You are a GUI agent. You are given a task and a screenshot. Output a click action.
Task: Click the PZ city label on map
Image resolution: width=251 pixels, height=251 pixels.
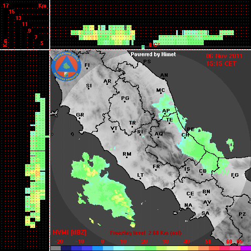coord(242,214)
